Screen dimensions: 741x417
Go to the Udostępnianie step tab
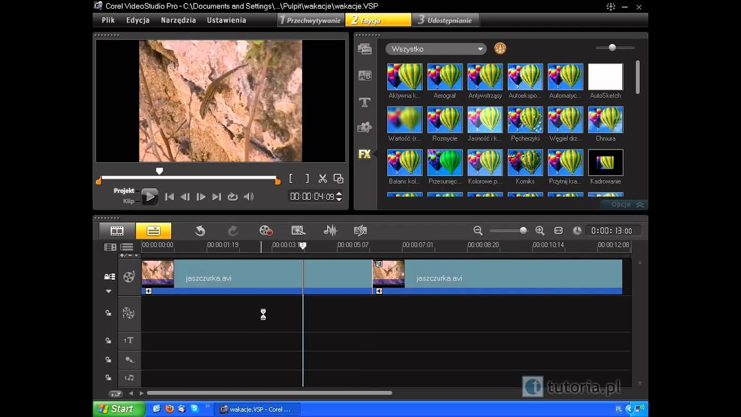click(445, 20)
